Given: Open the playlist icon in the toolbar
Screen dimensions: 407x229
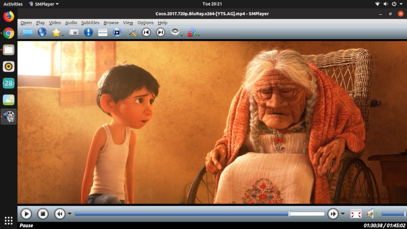Looking at the screenshot, I should point(103,33).
